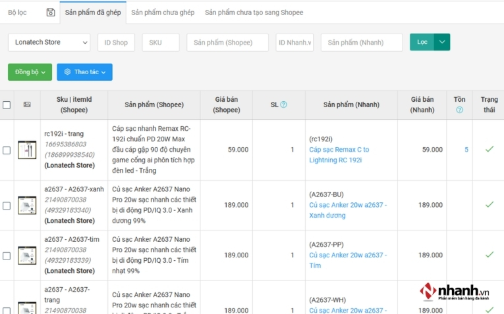
Task: Open Sản phẩm chưa tạo sang Shopee tab
Action: click(x=254, y=12)
